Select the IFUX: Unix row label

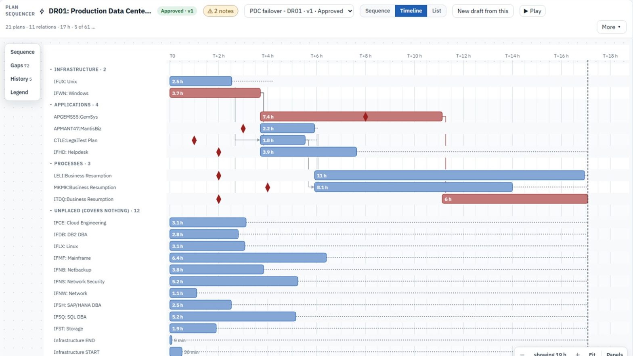coord(65,82)
